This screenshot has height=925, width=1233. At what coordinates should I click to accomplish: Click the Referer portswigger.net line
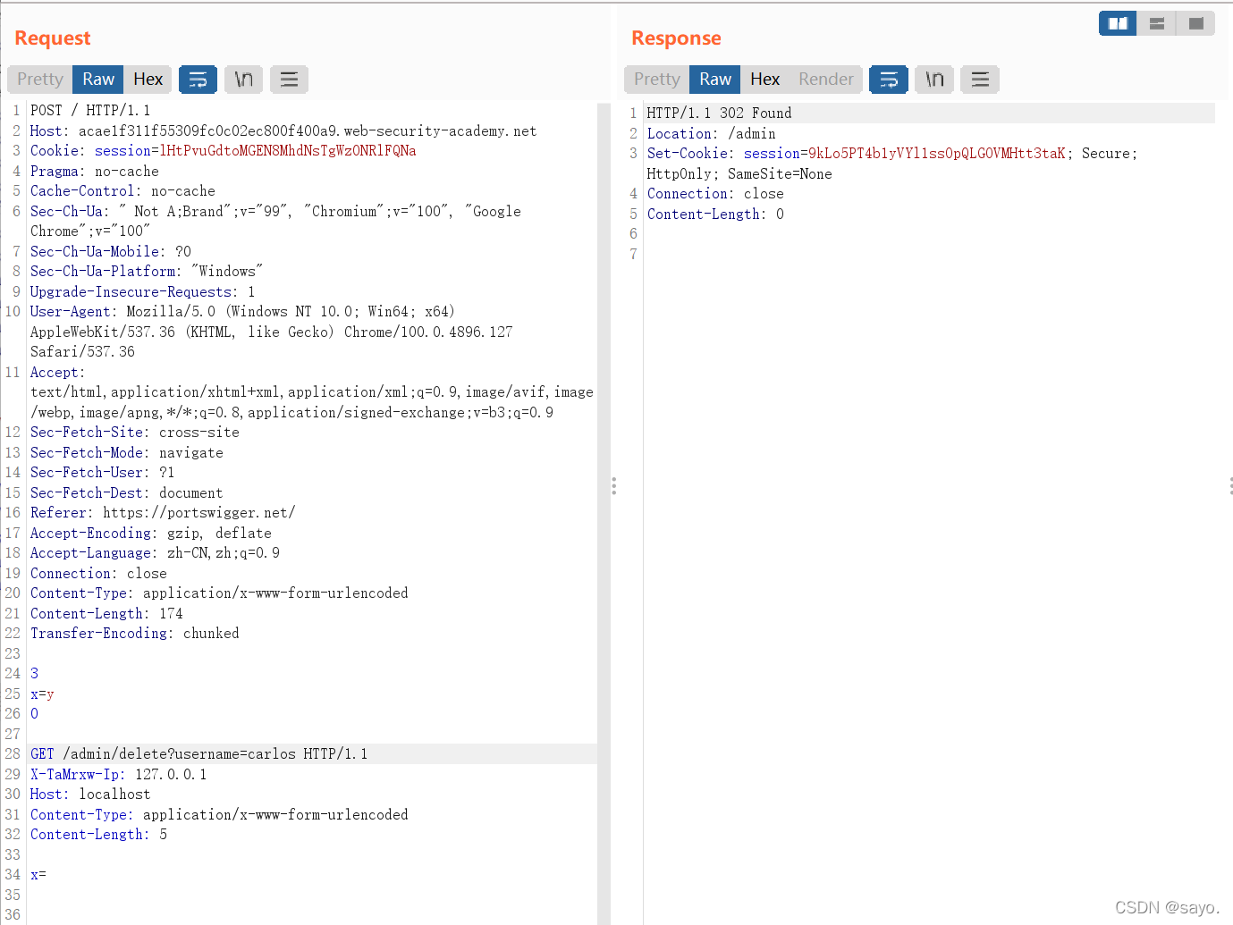pos(163,513)
